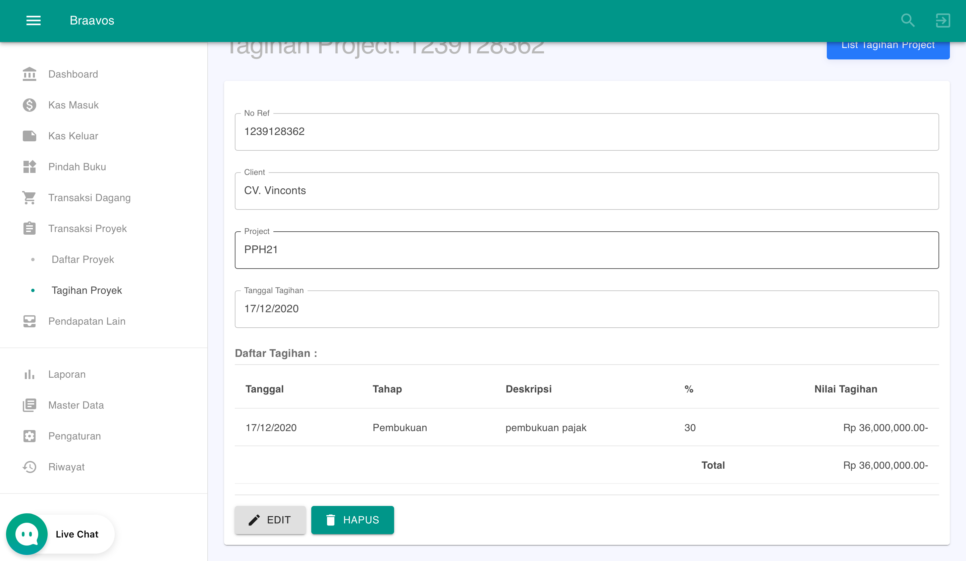
Task: Open Pindah Buku menu item
Action: pos(77,167)
